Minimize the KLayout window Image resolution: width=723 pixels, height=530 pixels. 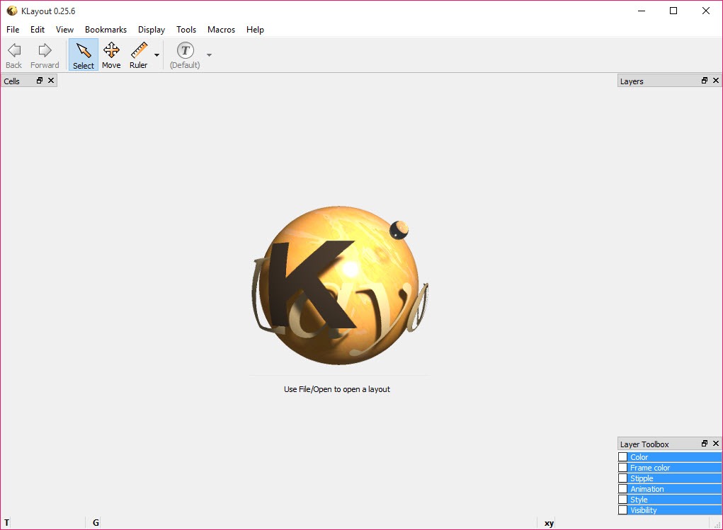tap(642, 11)
